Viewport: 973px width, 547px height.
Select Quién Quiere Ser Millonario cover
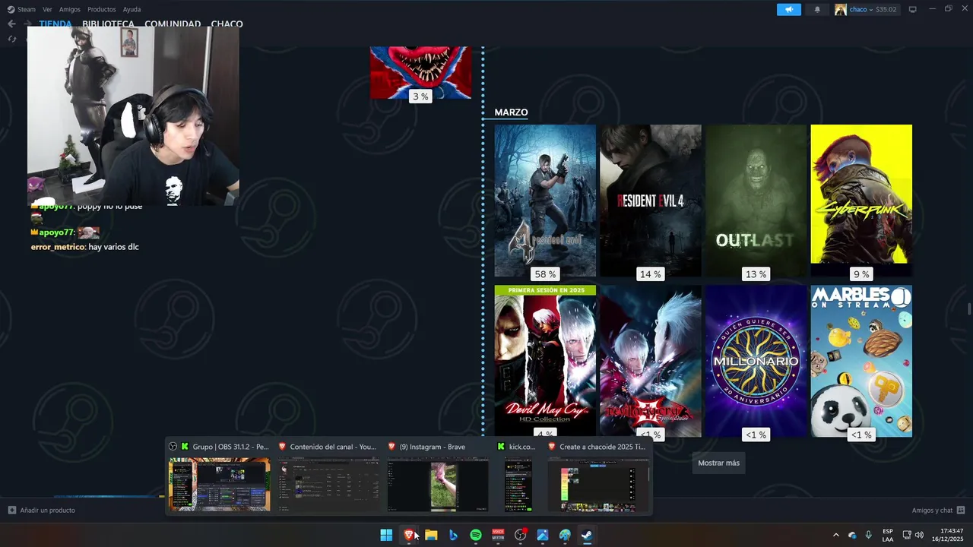tap(756, 361)
